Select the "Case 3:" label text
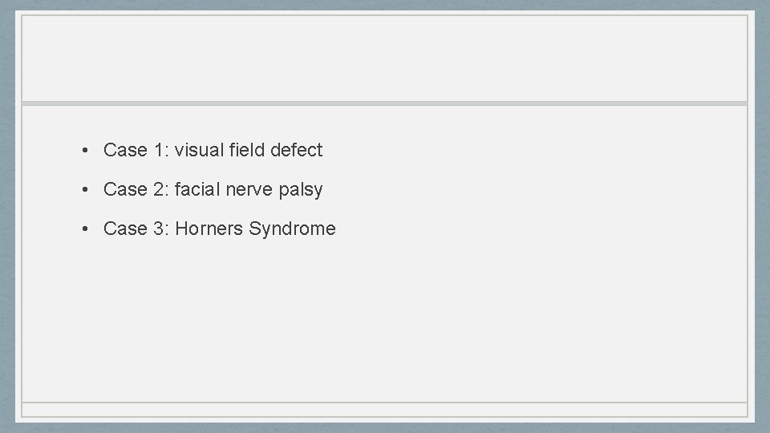770x433 pixels. pyautogui.click(x=136, y=229)
